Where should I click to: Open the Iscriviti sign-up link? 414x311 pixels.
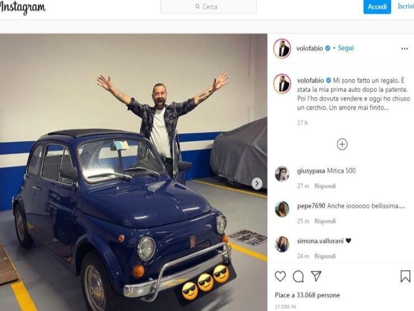point(405,7)
